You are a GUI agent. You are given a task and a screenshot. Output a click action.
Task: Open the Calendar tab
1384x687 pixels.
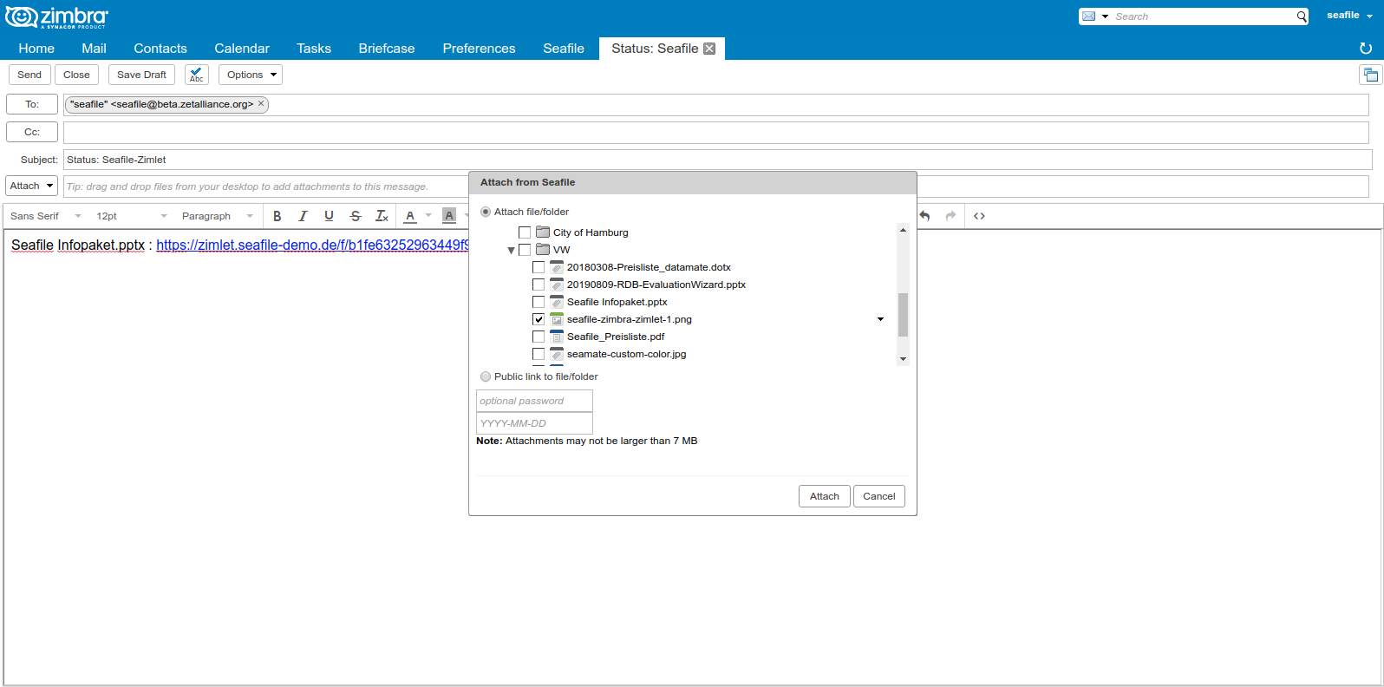point(242,49)
